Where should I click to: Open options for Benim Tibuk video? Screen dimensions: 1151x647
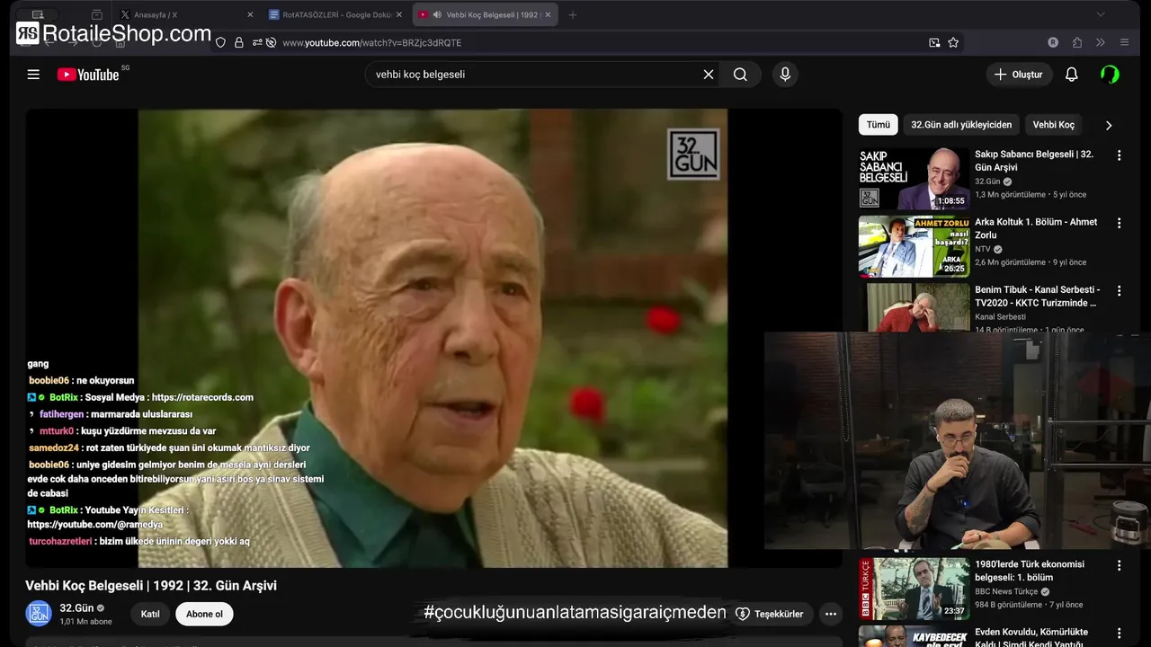[1120, 290]
